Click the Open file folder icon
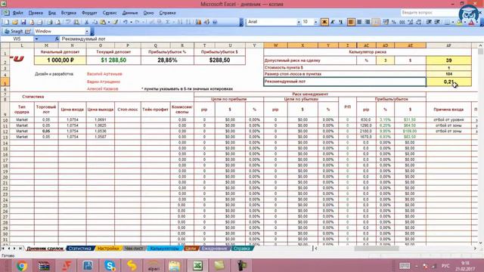484x272 pixels. [x=15, y=22]
